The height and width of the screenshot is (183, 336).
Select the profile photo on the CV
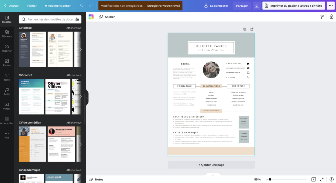coord(211,70)
